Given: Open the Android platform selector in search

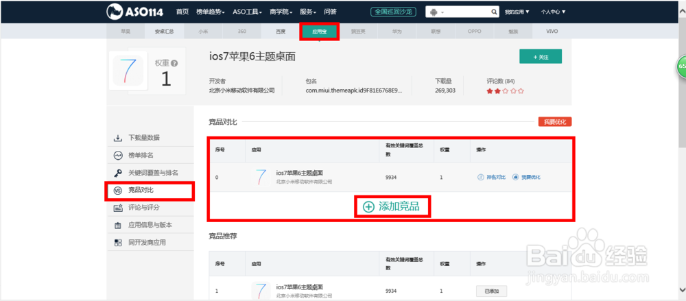Looking at the screenshot, I should click(436, 12).
